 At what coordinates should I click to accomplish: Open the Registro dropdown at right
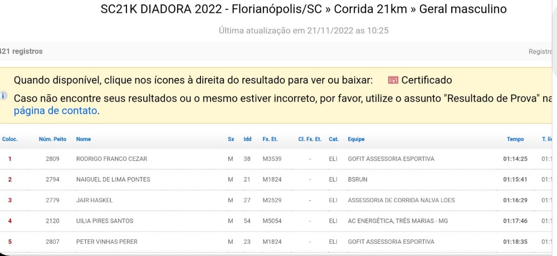click(x=540, y=52)
